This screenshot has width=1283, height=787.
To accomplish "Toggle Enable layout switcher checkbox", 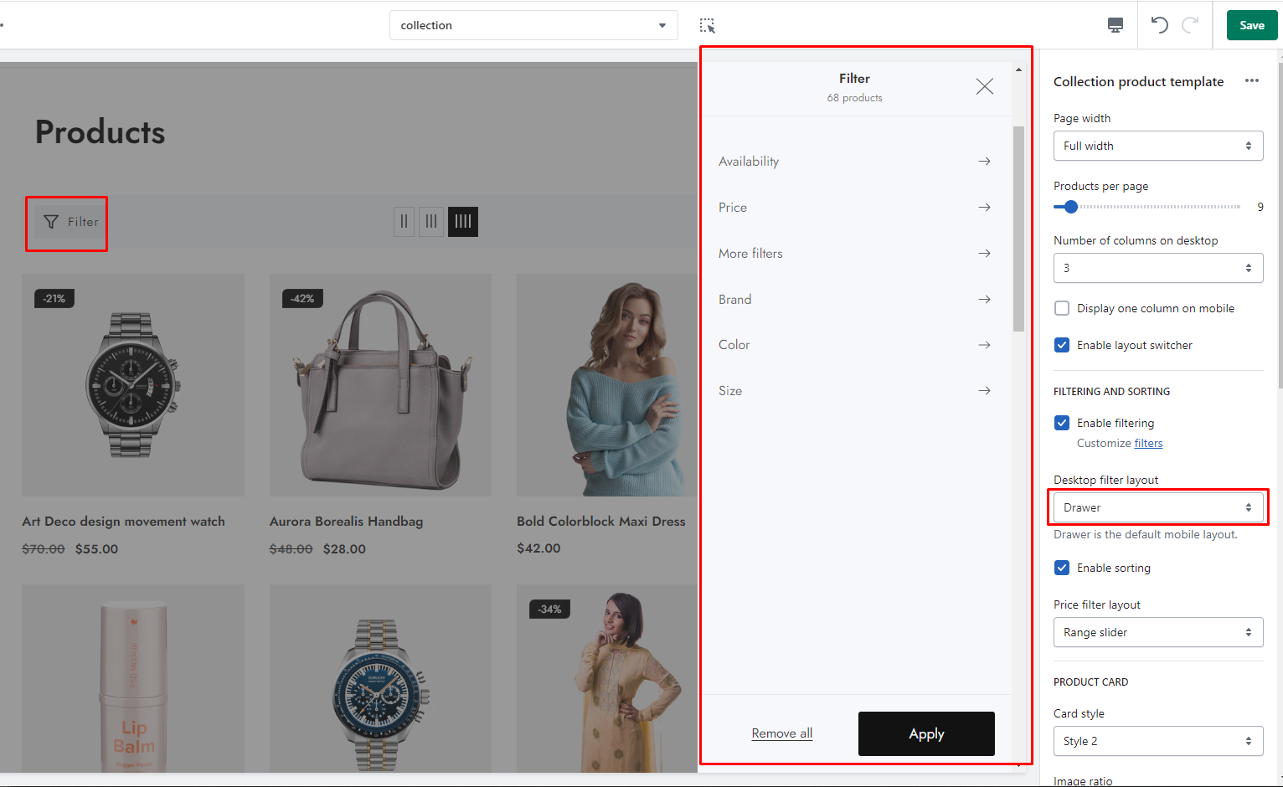I will (x=1062, y=345).
